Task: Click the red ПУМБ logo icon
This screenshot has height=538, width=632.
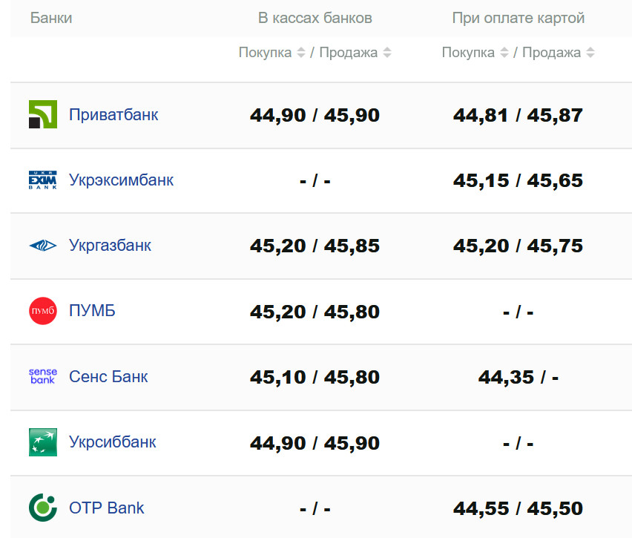Action: point(42,311)
